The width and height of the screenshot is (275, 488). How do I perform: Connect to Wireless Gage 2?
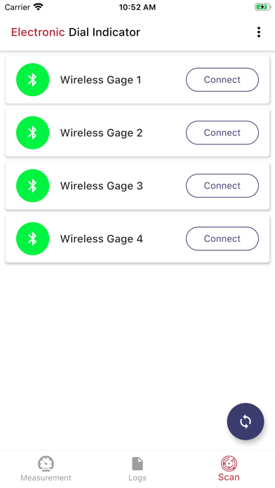222,133
